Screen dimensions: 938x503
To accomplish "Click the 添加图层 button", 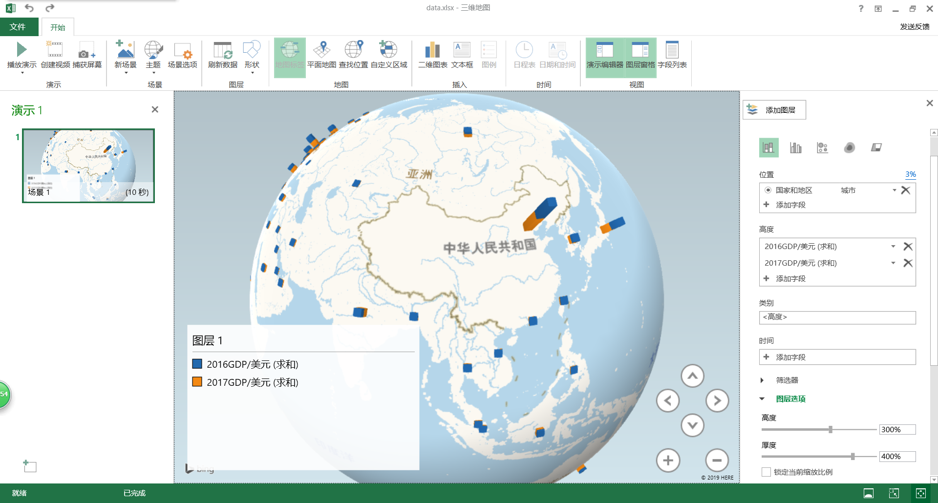I will click(774, 109).
